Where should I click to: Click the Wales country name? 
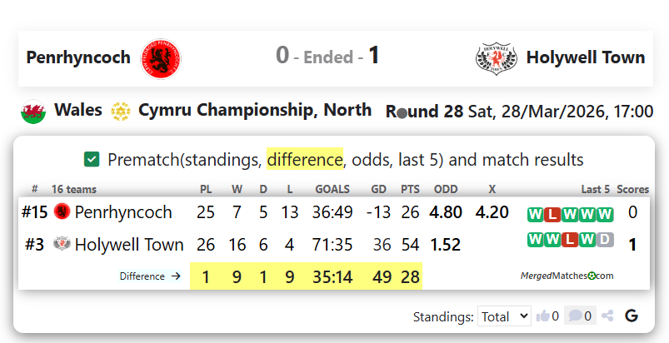click(x=78, y=110)
